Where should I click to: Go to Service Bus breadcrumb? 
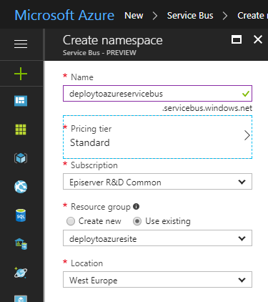coord(190,16)
